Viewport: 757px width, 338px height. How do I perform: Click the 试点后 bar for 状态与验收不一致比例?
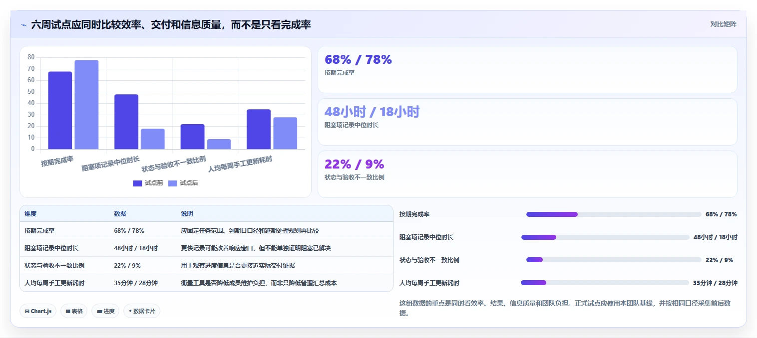point(219,144)
